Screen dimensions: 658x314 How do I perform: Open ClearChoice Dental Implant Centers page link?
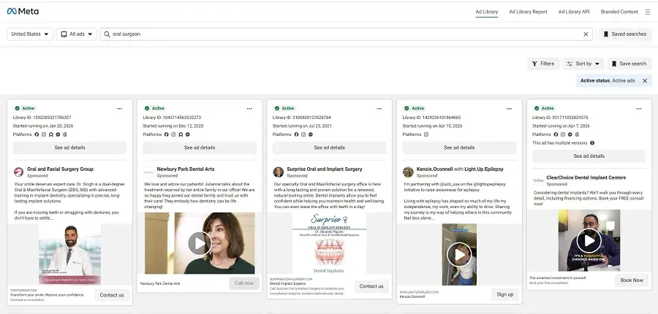click(x=586, y=177)
